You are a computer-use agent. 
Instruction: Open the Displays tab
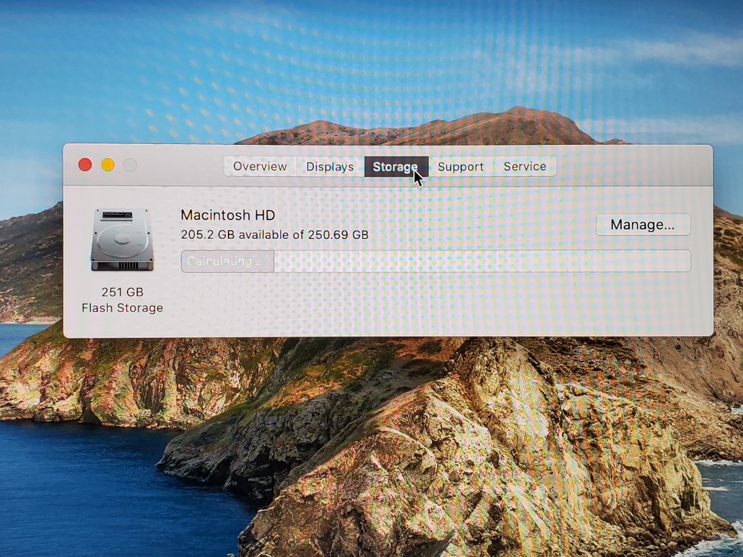329,166
